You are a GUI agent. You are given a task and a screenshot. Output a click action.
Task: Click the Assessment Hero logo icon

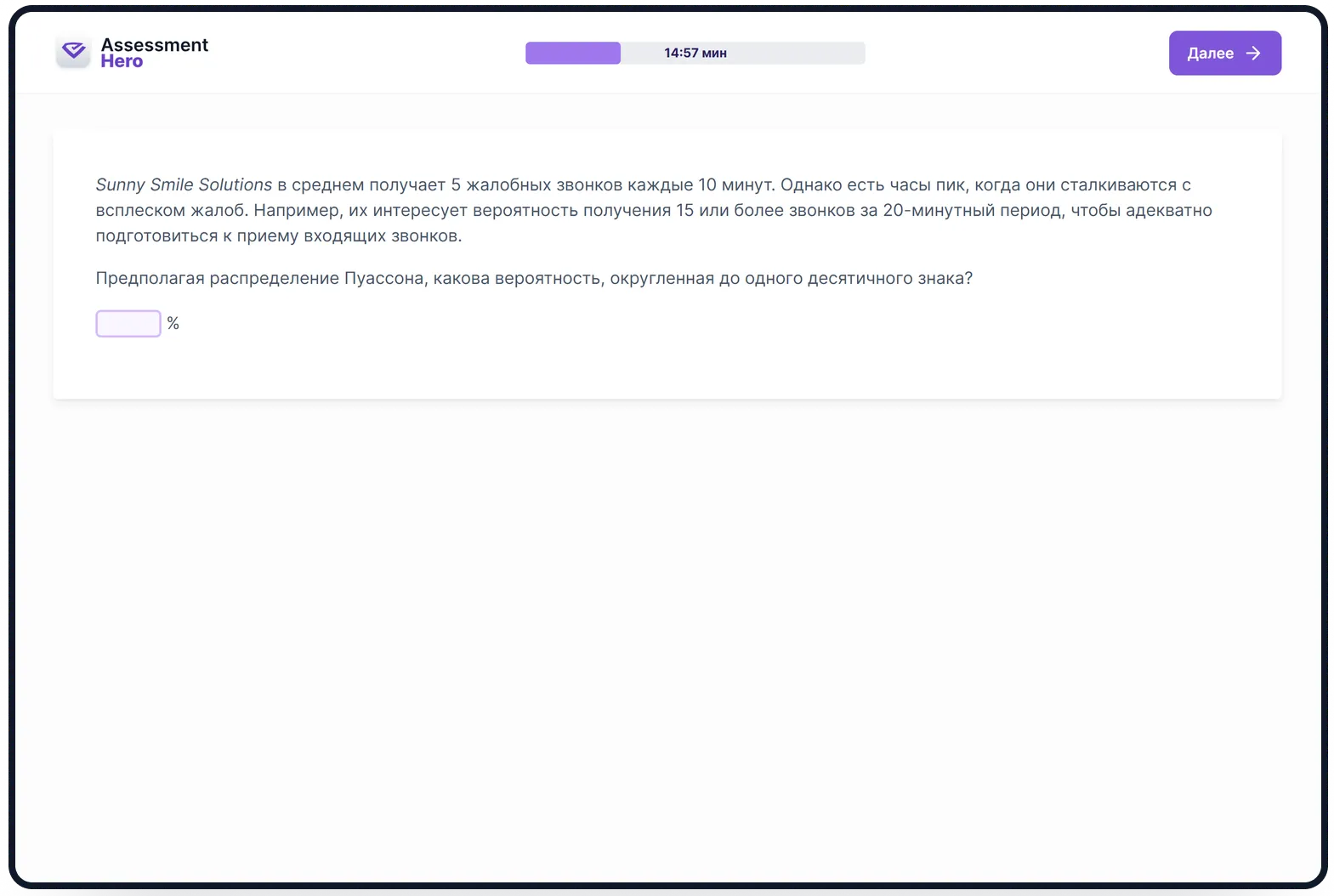tap(74, 52)
